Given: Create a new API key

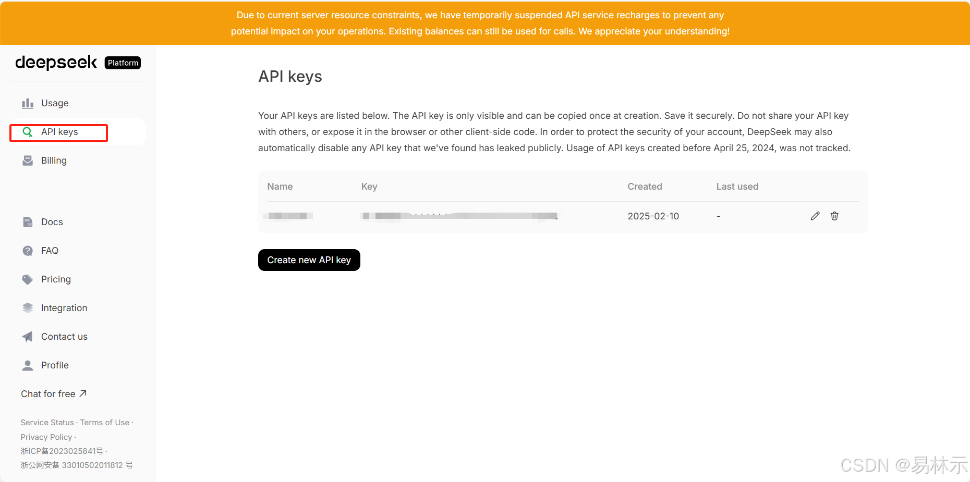Looking at the screenshot, I should (x=309, y=260).
